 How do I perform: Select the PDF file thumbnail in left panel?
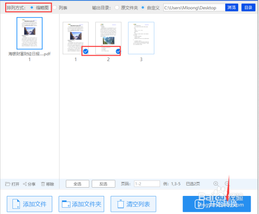point(30,33)
